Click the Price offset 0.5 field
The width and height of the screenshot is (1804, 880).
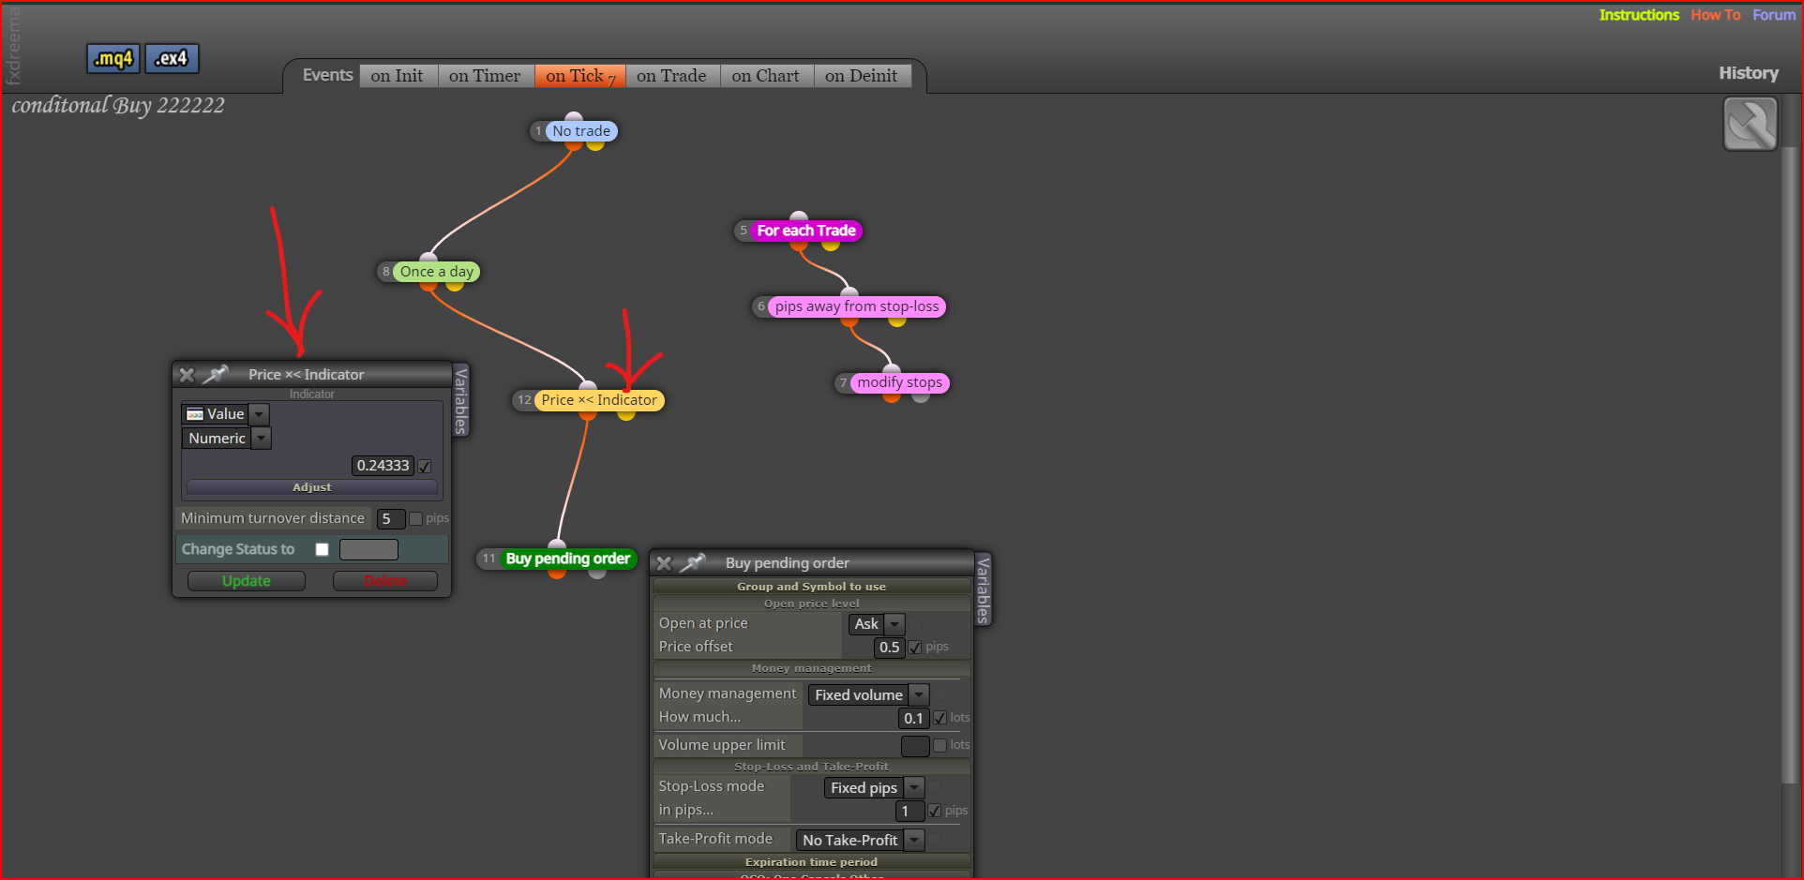coord(889,648)
